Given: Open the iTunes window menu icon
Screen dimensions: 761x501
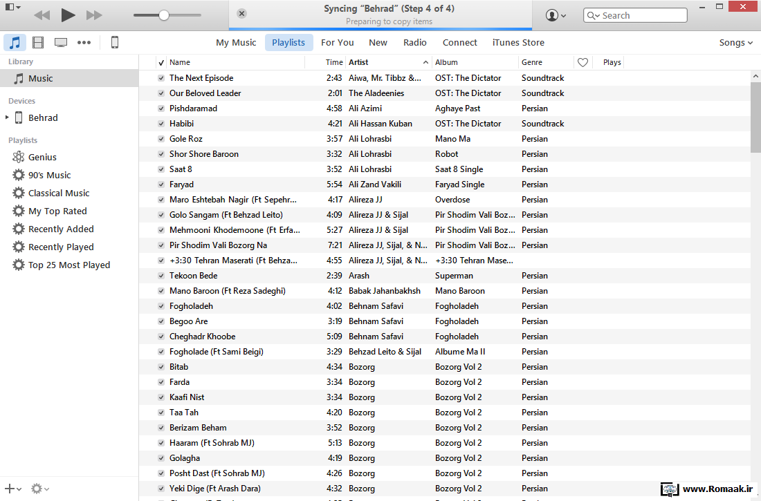Looking at the screenshot, I should 12,8.
